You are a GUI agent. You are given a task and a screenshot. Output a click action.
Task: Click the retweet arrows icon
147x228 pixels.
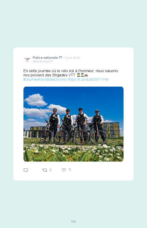coord(45,170)
